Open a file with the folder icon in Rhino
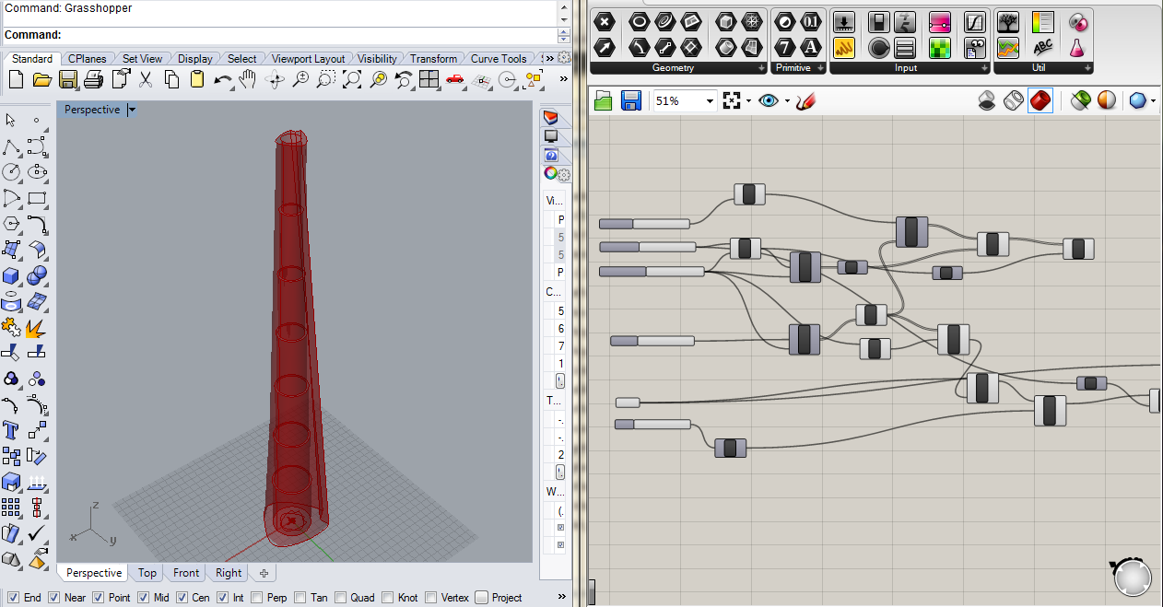Image resolution: width=1163 pixels, height=607 pixels. 41,80
